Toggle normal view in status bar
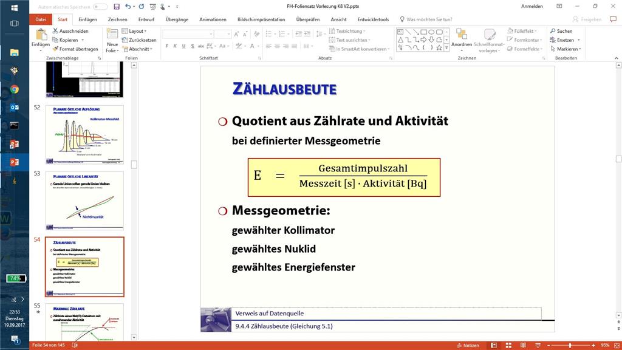The image size is (622, 350). pos(494,345)
